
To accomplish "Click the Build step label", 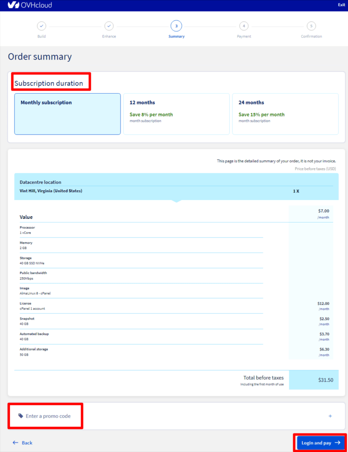I will (41, 36).
